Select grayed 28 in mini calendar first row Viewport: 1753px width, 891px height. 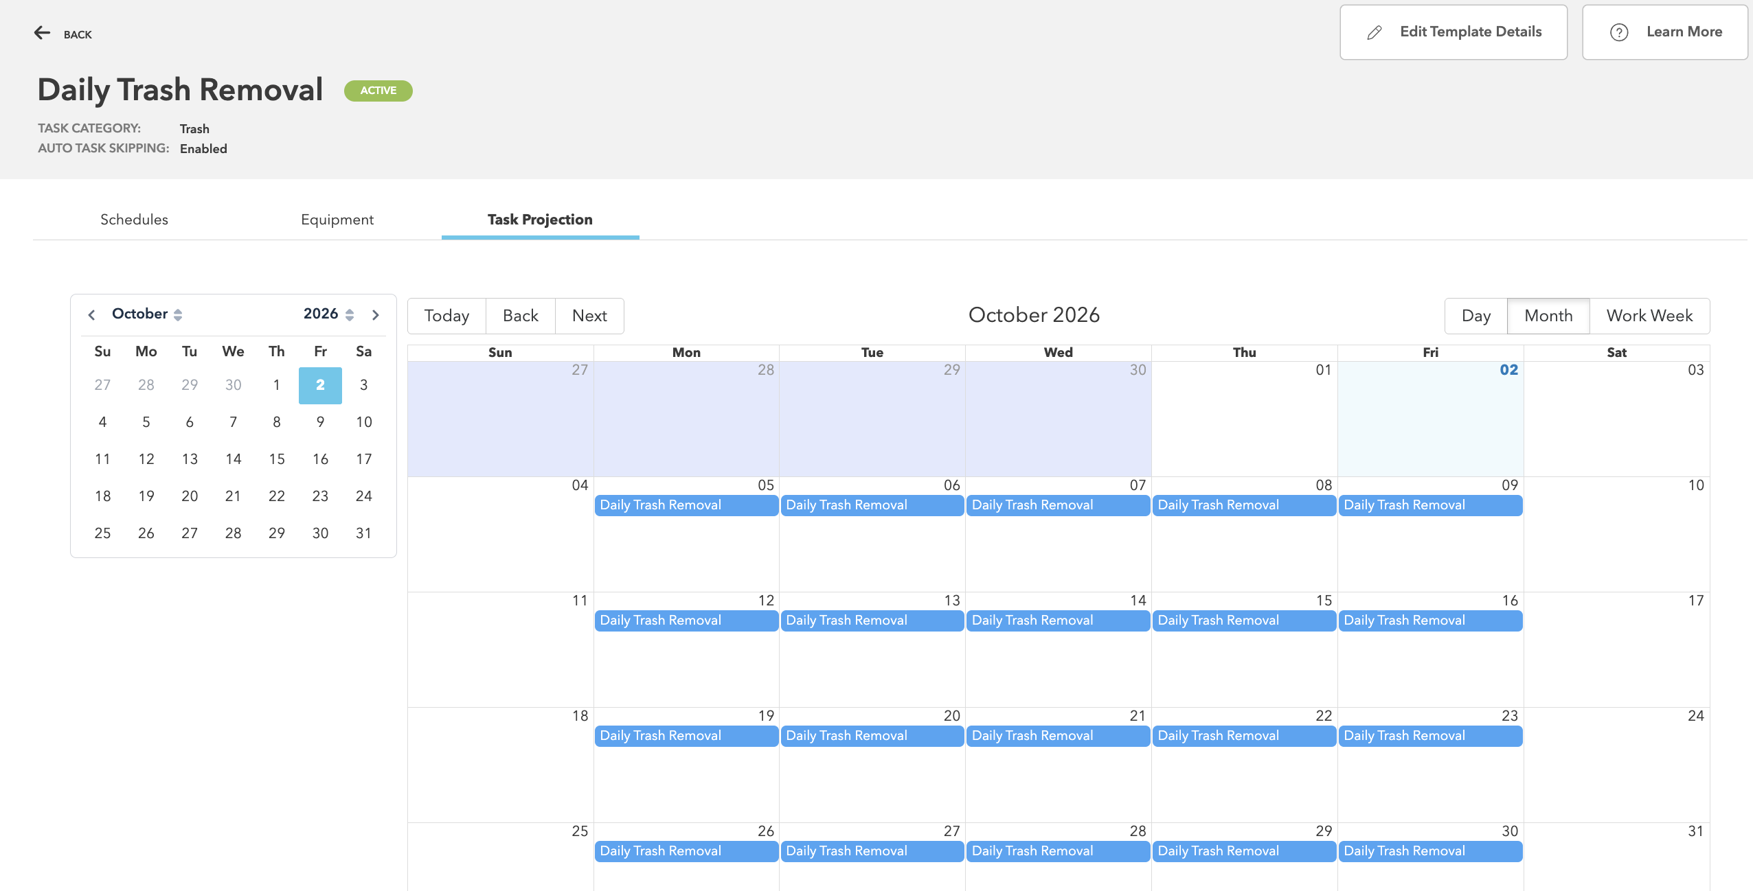[x=146, y=385]
